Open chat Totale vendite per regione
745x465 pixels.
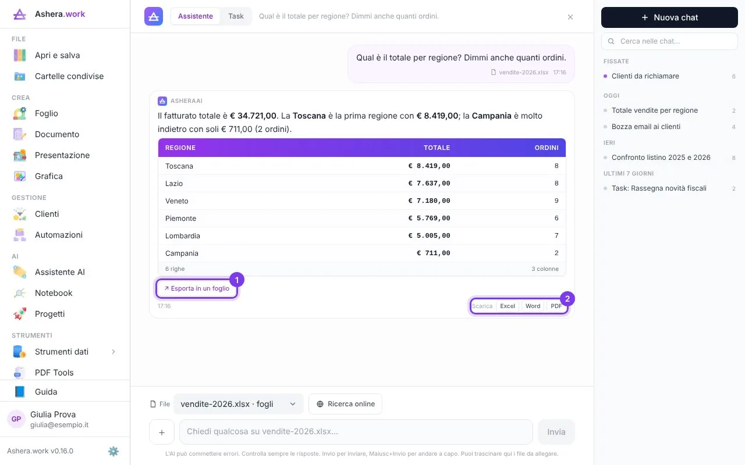[x=669, y=110]
